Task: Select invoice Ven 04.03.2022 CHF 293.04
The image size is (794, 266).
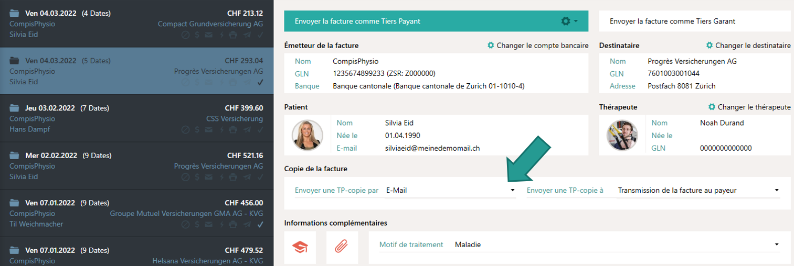Action: [x=136, y=71]
